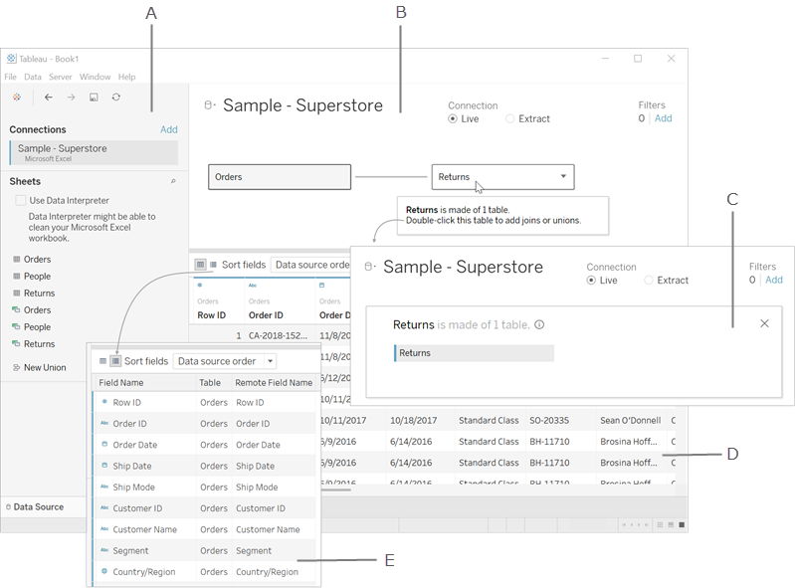Open the Returns table dropdown arrow on canvas
This screenshot has width=795, height=588.
[x=563, y=177]
